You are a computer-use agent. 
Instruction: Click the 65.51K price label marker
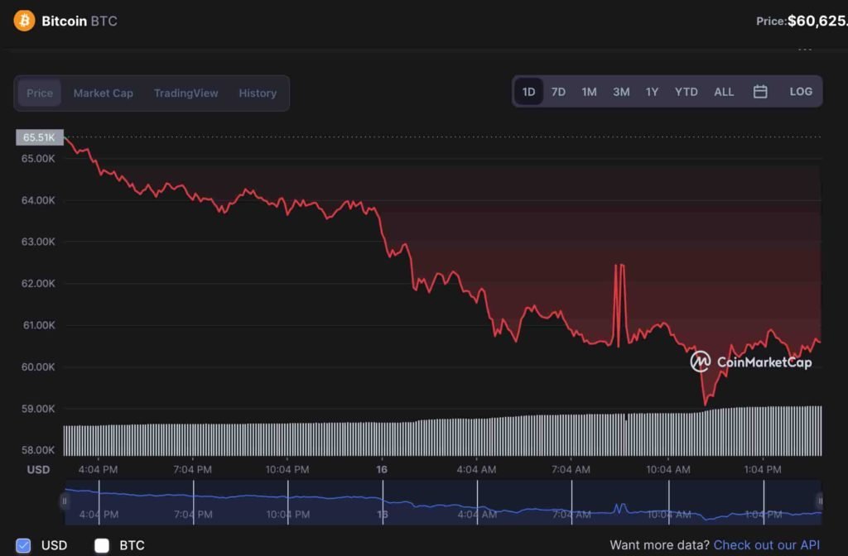click(39, 137)
